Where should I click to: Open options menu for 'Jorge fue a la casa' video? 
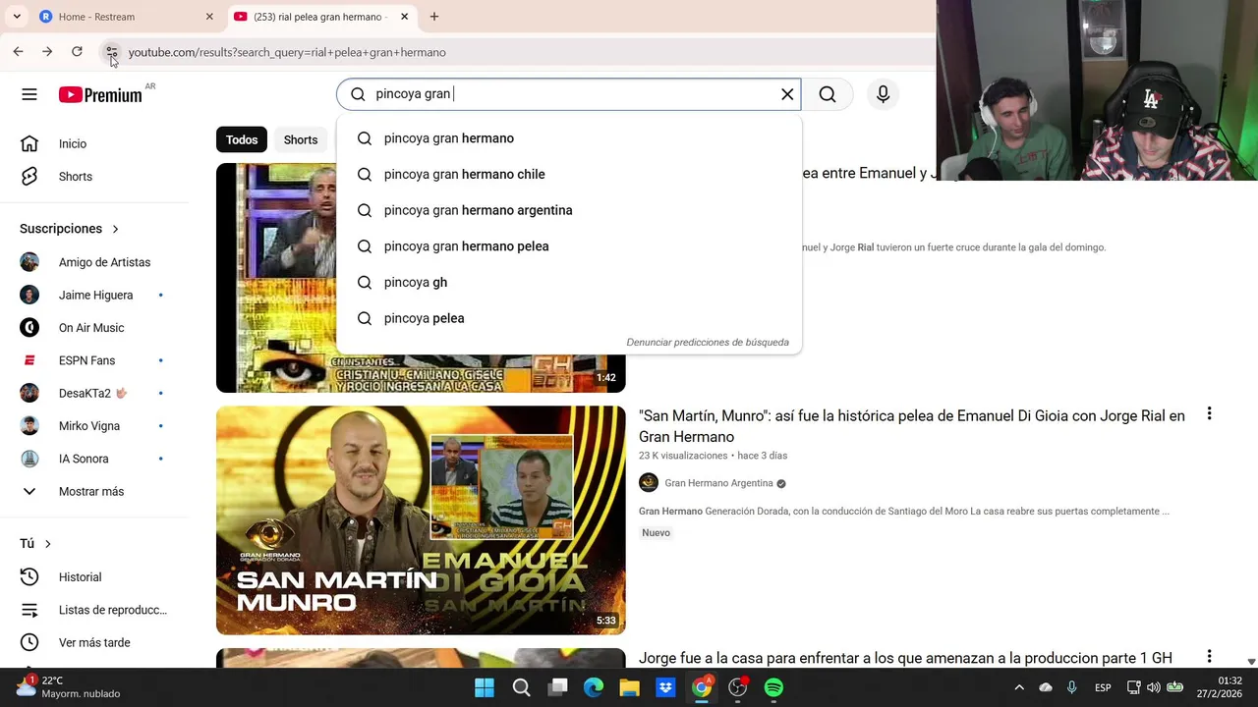(1209, 657)
